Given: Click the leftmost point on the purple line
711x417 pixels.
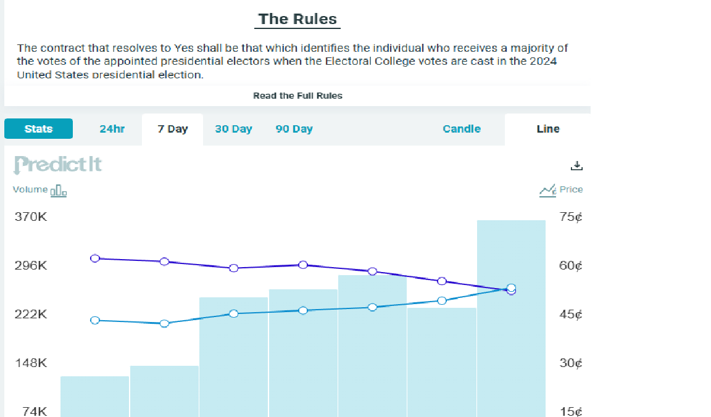Looking at the screenshot, I should (95, 258).
